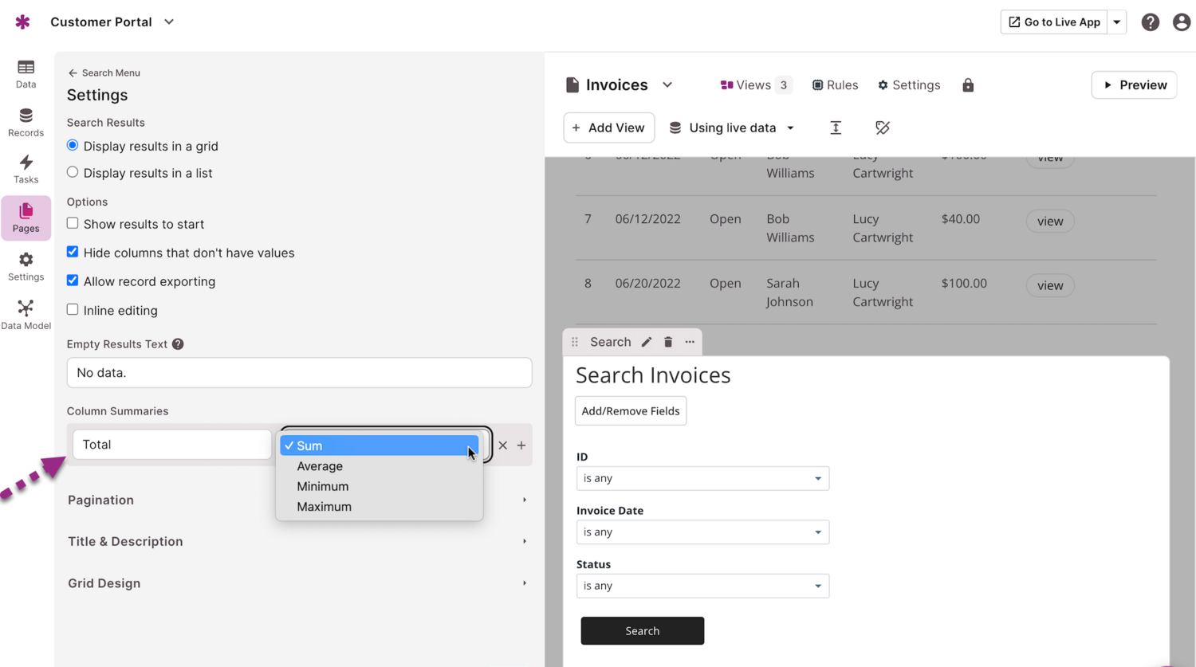
Task: Open the Data section in sidebar
Action: 26,73
